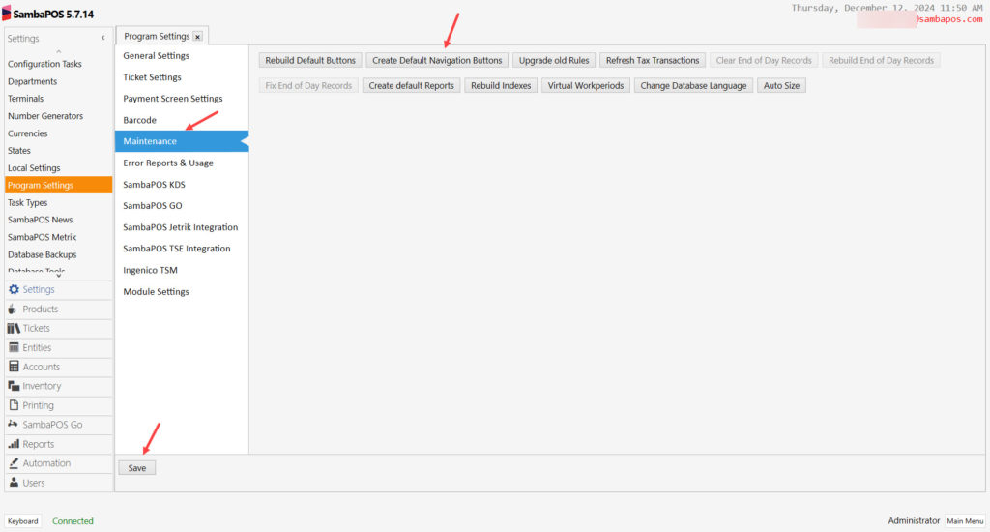
Task: Click the Connected status text
Action: coord(73,521)
